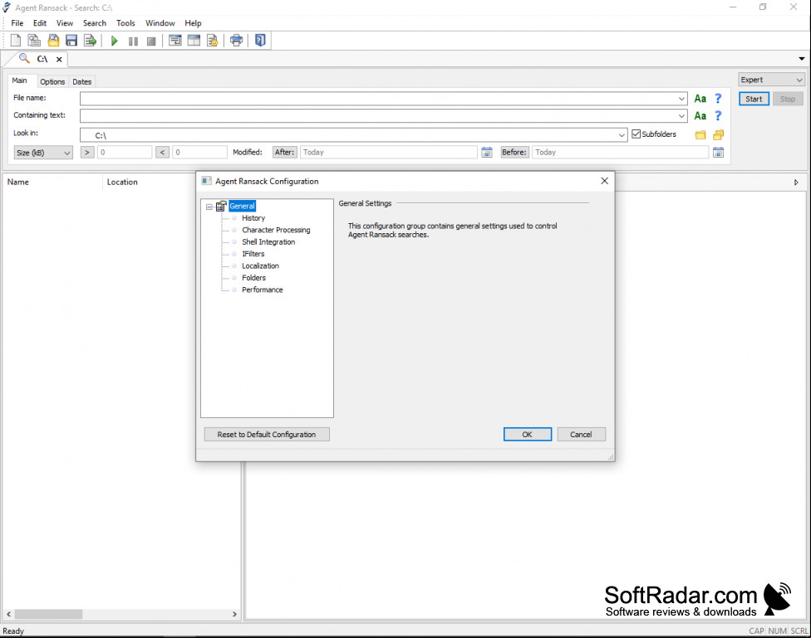This screenshot has height=638, width=811.
Task: Toggle the Subfolders checkbox
Action: pos(637,134)
